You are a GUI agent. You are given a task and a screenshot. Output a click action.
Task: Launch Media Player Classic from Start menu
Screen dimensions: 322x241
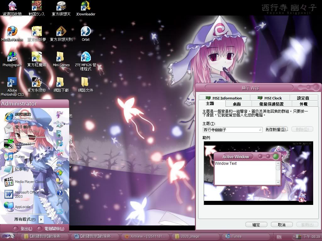click(x=25, y=182)
